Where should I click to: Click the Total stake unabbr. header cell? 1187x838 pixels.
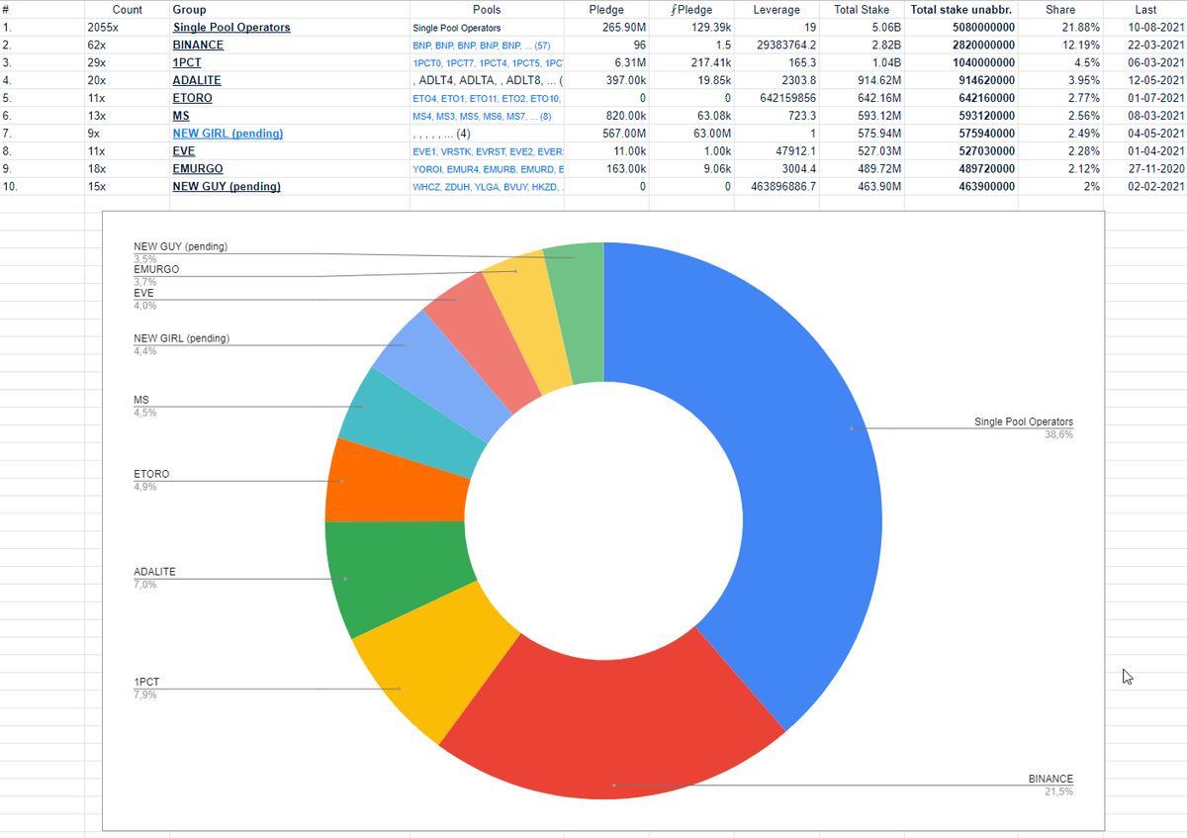(x=960, y=9)
